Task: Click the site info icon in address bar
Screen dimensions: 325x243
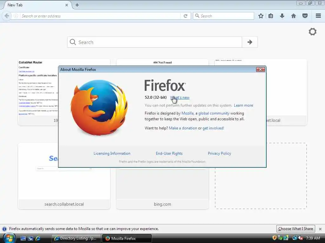Action: (x=16, y=16)
